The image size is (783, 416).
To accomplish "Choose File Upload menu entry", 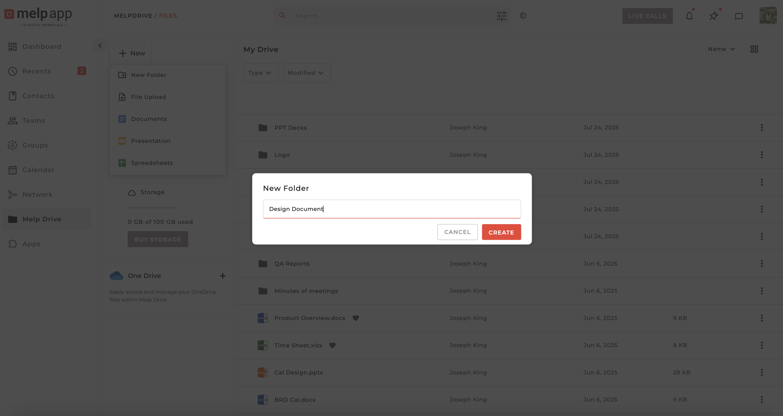I will [x=148, y=97].
